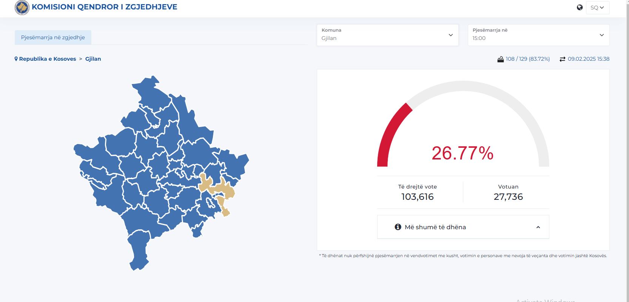Click the ballot box icon
629x302 pixels.
(x=500, y=59)
